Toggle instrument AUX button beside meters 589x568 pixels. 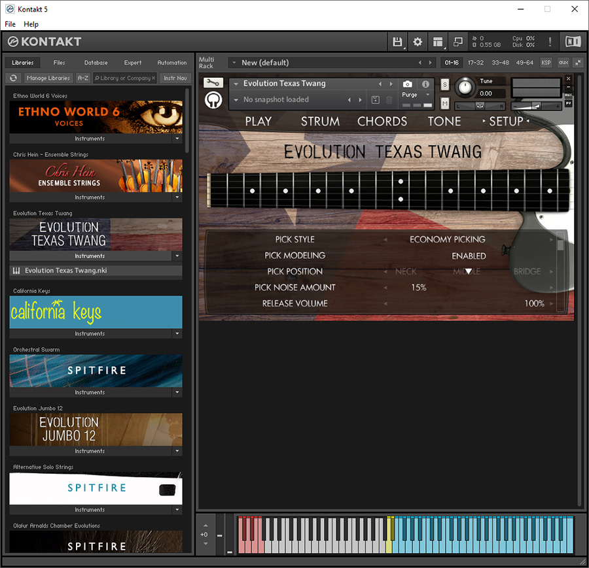point(568,95)
